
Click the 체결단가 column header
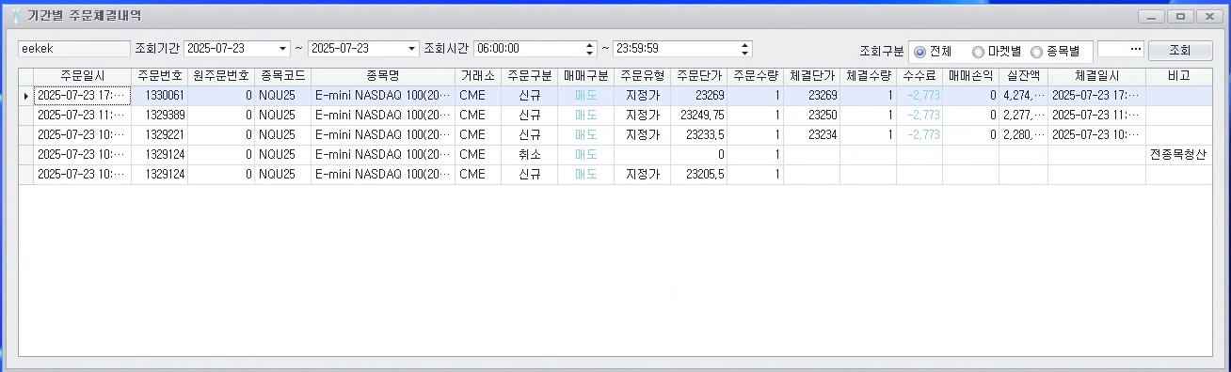[x=811, y=76]
